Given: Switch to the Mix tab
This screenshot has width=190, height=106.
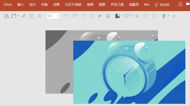Looking at the screenshot, I should point(147,5).
